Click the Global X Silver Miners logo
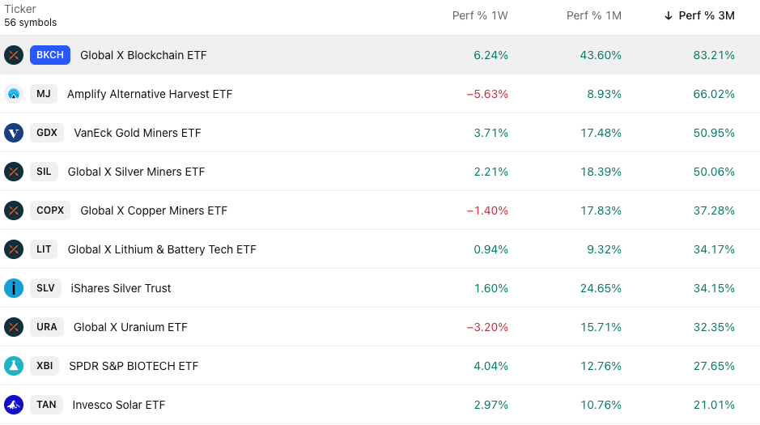The height and width of the screenshot is (425, 760). point(14,172)
